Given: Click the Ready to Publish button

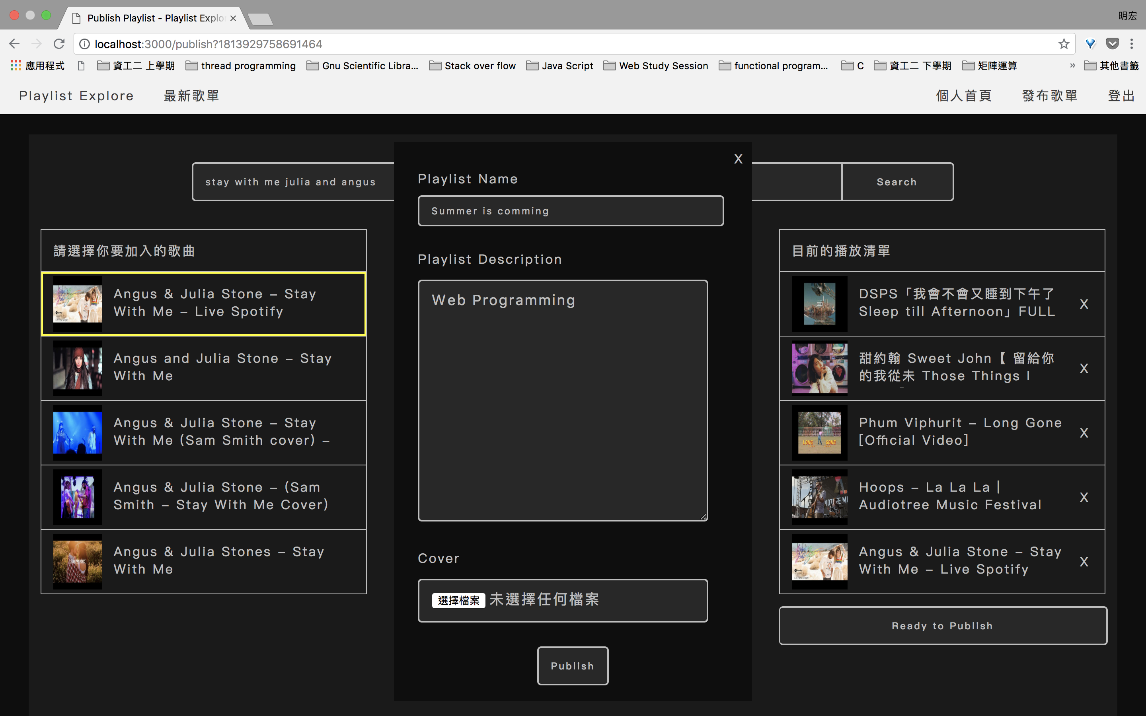Looking at the screenshot, I should click(x=942, y=626).
